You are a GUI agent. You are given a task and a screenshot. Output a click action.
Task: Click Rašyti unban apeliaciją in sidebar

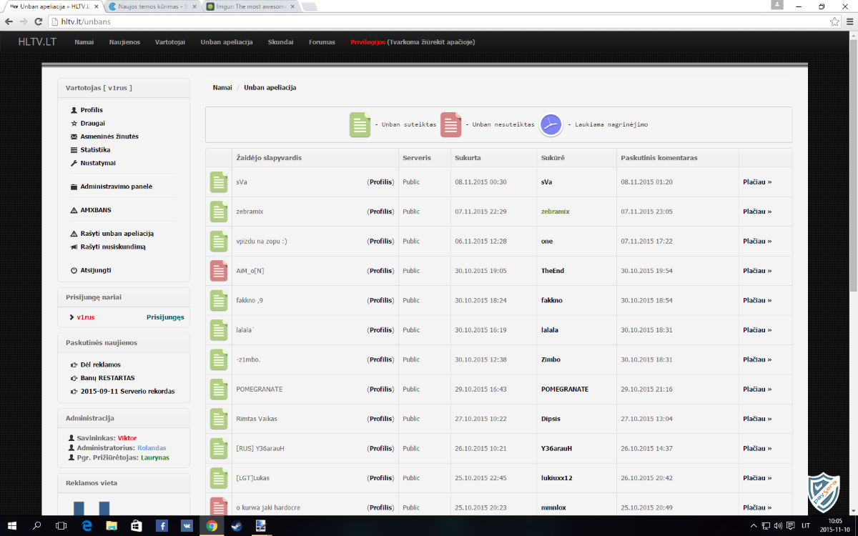coord(117,234)
